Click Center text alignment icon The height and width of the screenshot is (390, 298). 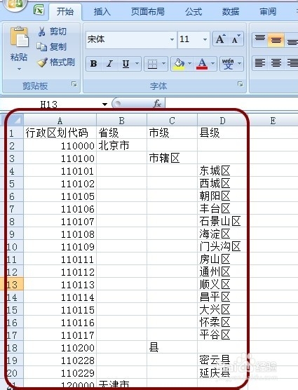click(x=276, y=63)
